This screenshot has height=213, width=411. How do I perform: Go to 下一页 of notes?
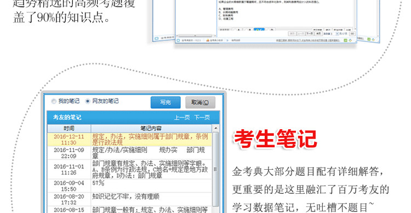coord(202,117)
